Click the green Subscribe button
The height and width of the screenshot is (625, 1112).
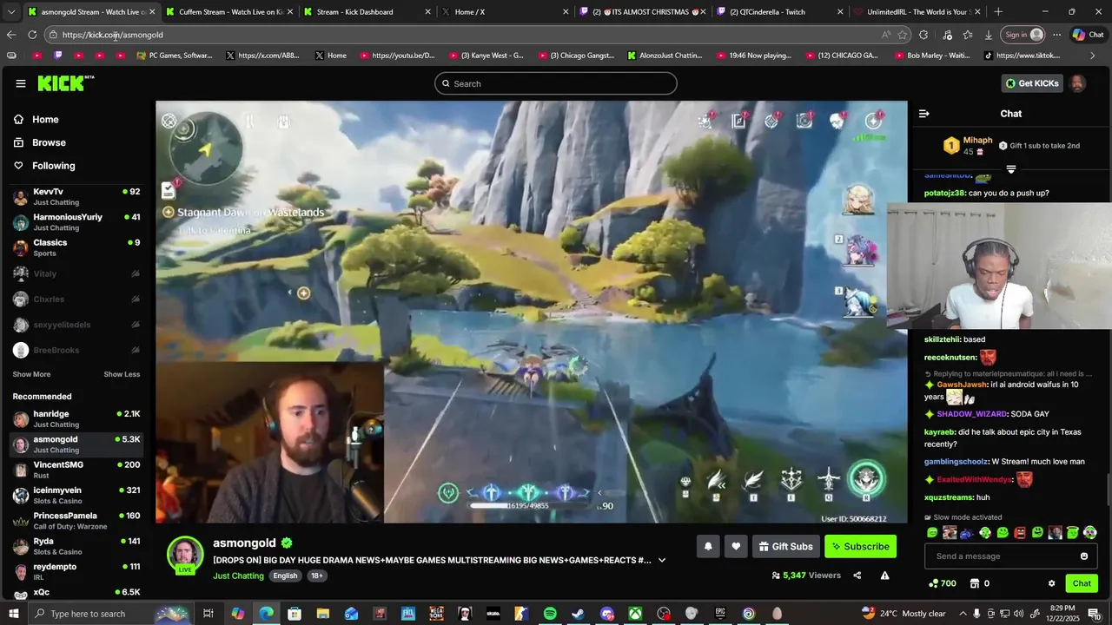coord(860,546)
